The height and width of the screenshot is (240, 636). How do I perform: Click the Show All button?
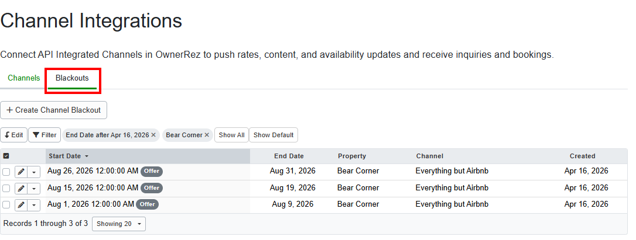coord(231,135)
